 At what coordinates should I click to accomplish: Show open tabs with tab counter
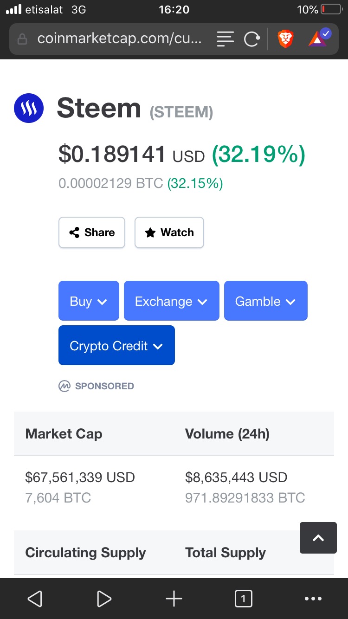click(244, 599)
